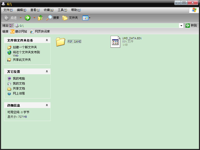This screenshot has height=150, width=200.
Task: Click the new folder task icon
Action: pos(9,47)
